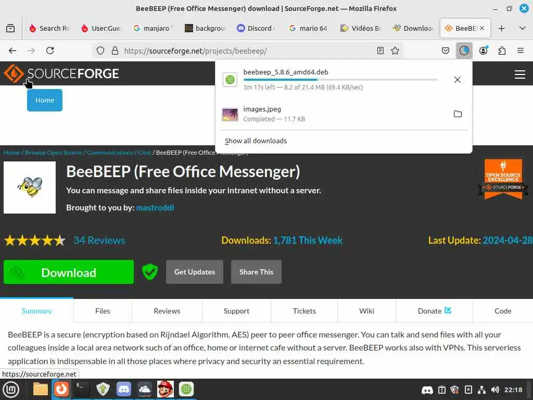Click the 22:18 clock in tray
The width and height of the screenshot is (533, 400).
(x=513, y=390)
